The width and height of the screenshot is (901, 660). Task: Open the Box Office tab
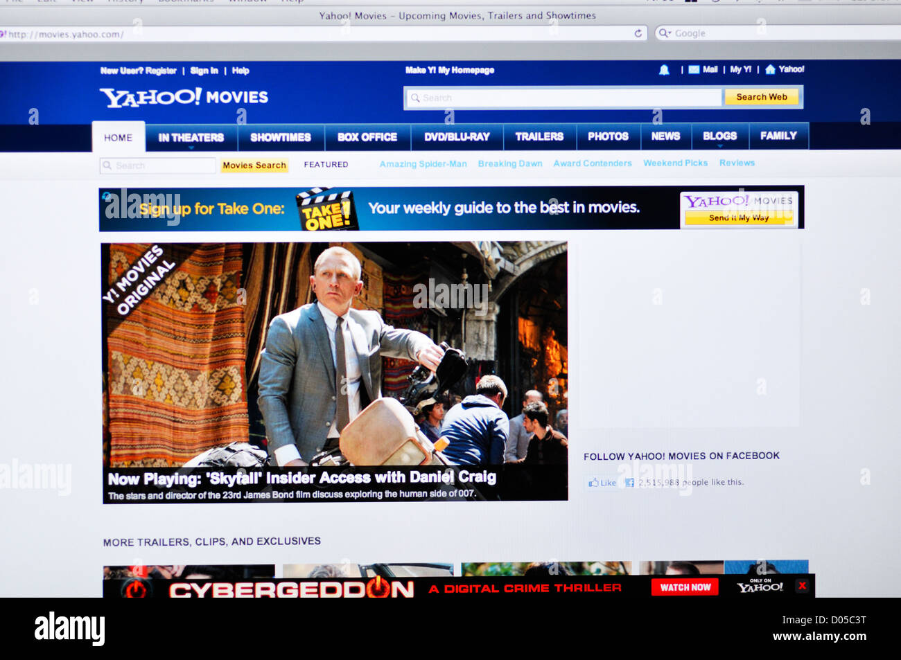[x=367, y=137]
